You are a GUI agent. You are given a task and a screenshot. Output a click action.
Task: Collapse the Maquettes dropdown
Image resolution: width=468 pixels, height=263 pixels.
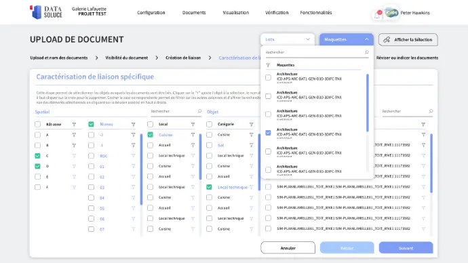pos(347,39)
